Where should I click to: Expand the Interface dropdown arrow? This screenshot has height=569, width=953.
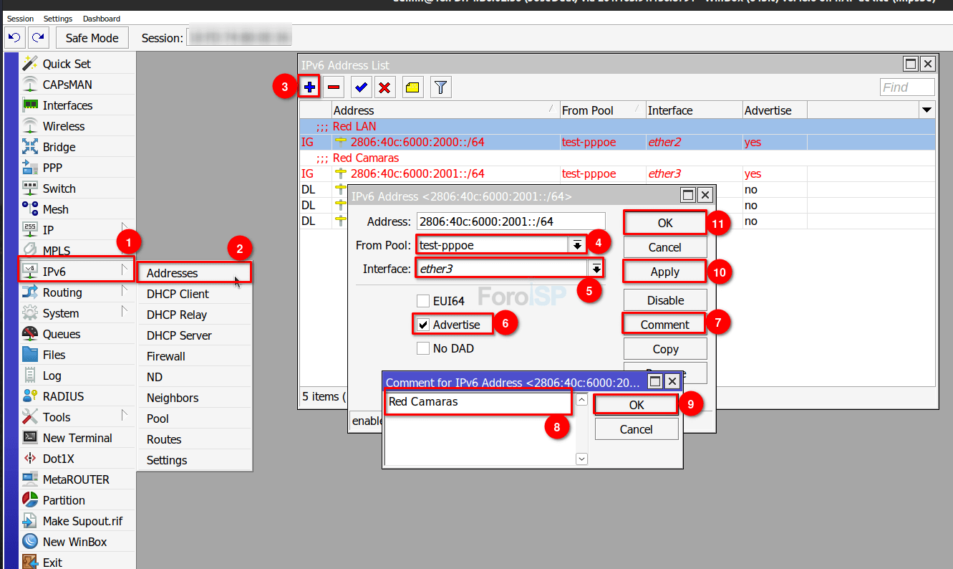coord(596,269)
